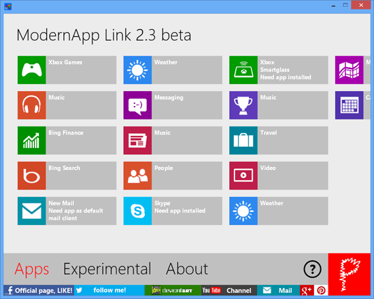The width and height of the screenshot is (374, 299).
Task: Click the 'Need app as default mail client' text
Action: 75,214
